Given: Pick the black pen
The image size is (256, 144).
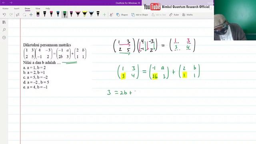Looking at the screenshot, I should pyautogui.click(x=44, y=14).
